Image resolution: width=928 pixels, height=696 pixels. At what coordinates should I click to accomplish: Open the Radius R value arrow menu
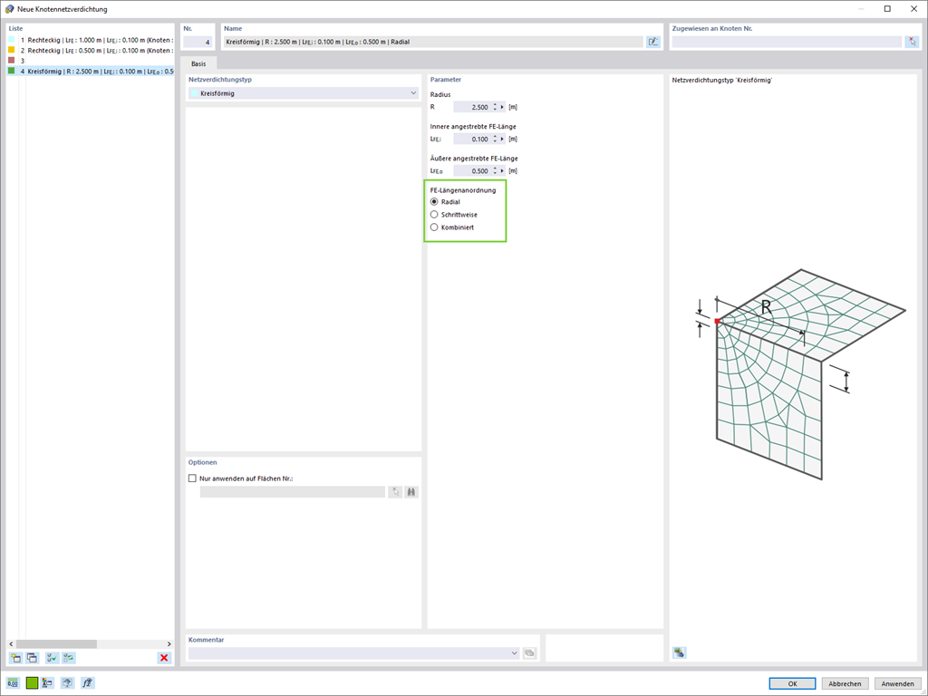coord(502,107)
